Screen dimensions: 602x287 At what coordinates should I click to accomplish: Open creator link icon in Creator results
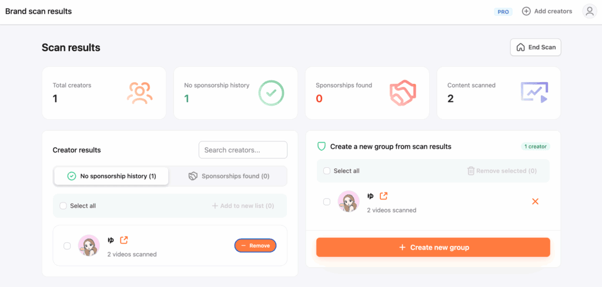tap(124, 240)
